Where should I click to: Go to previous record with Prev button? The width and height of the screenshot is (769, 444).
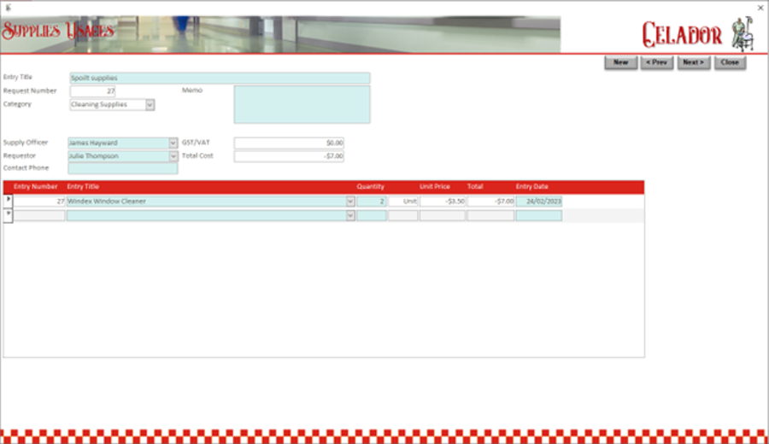pos(656,62)
